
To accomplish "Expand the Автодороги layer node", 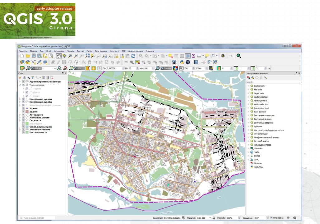I will [x=20, y=115].
